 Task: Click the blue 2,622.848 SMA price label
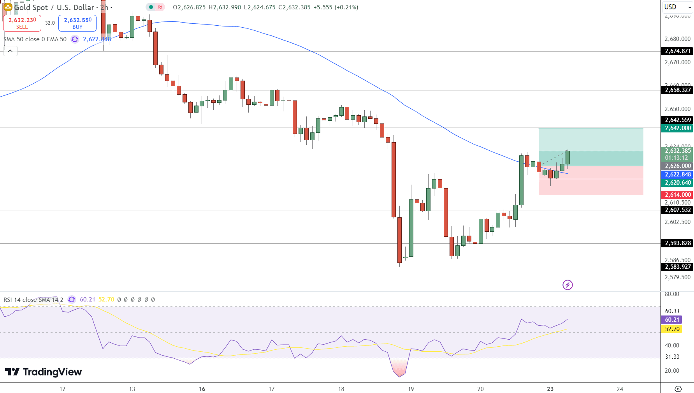point(677,174)
